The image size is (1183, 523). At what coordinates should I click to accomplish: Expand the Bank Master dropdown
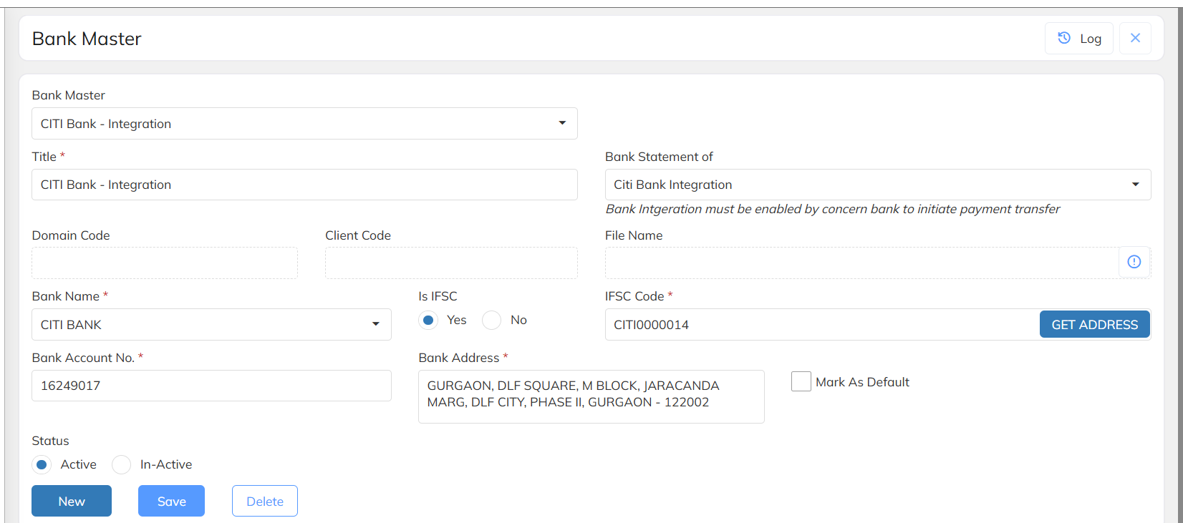tap(304, 124)
